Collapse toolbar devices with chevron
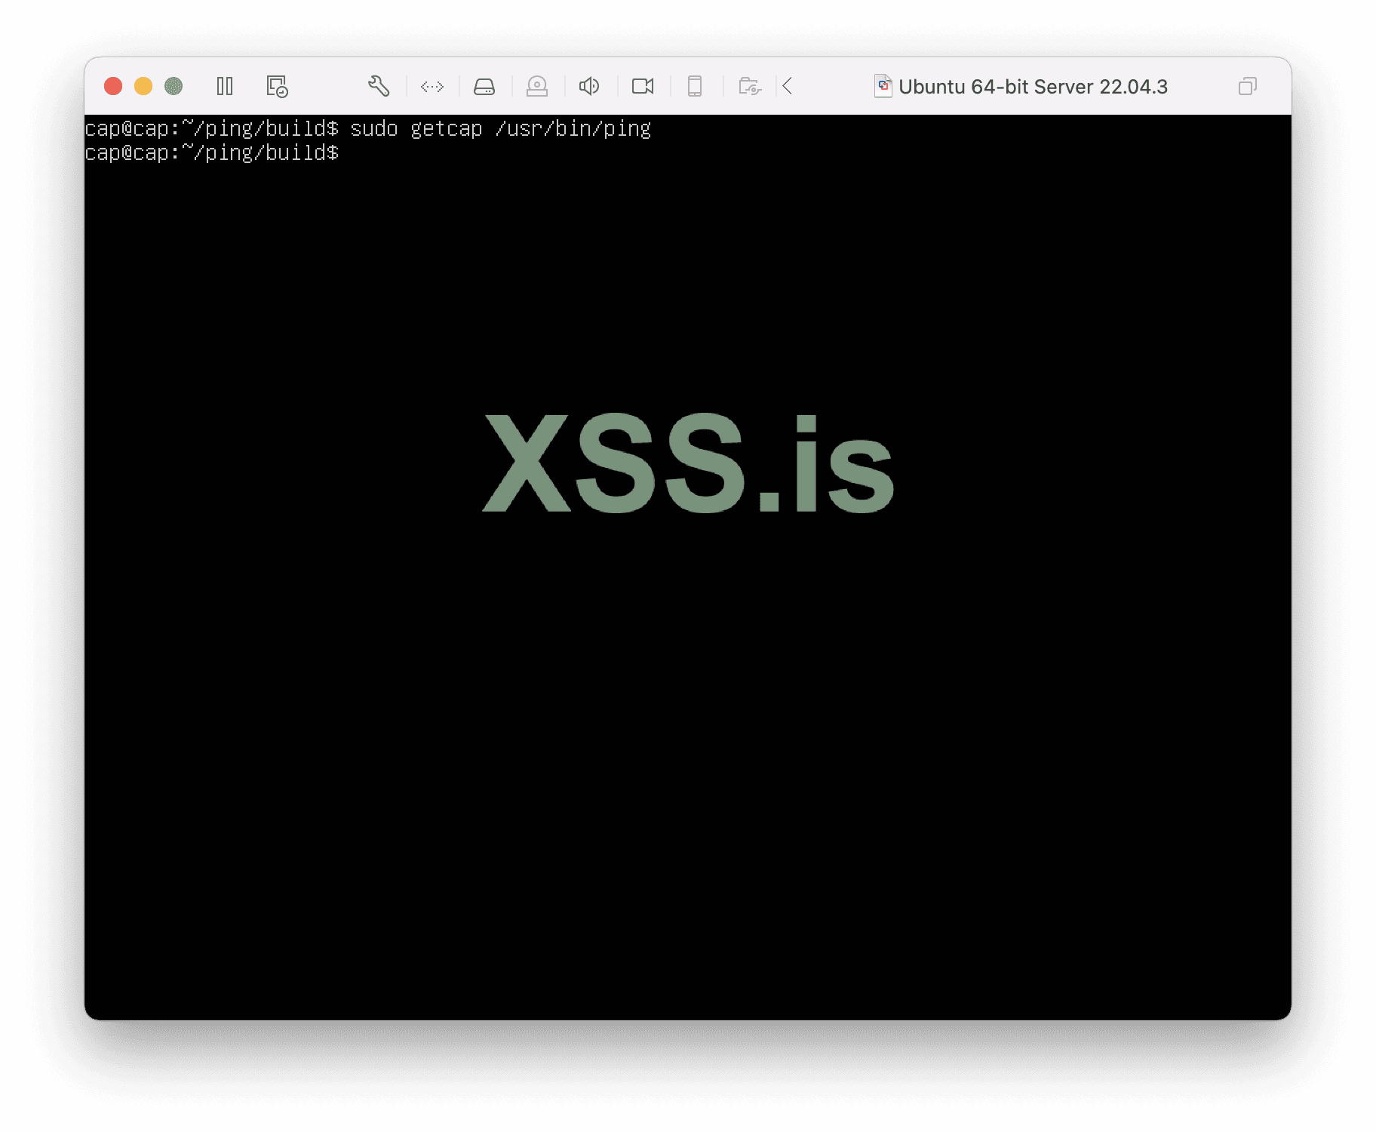Image resolution: width=1376 pixels, height=1132 pixels. coord(788,86)
